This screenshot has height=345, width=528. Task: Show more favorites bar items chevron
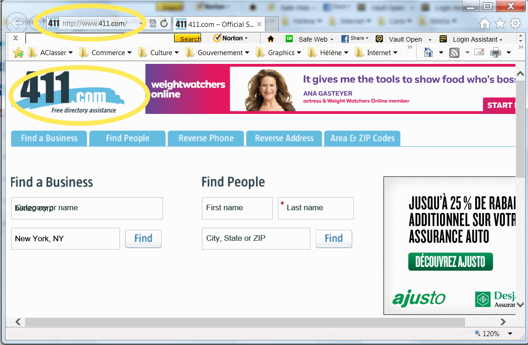click(409, 47)
